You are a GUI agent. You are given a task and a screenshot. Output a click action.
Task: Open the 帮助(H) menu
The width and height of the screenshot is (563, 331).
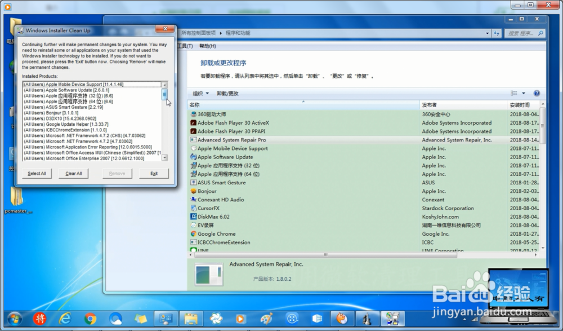click(x=208, y=46)
